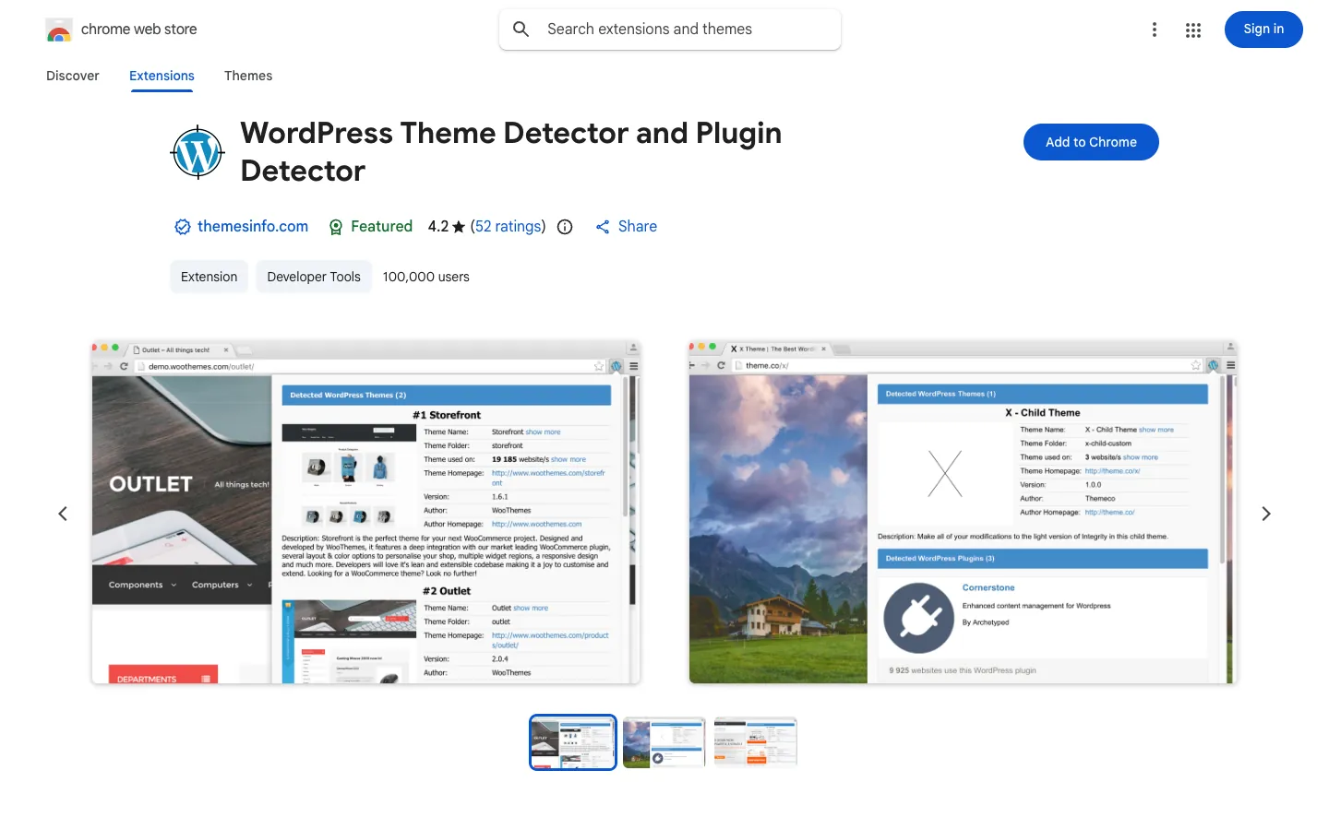This screenshot has width=1329, height=830.
Task: Open the 52 ratings link
Action: point(508,226)
